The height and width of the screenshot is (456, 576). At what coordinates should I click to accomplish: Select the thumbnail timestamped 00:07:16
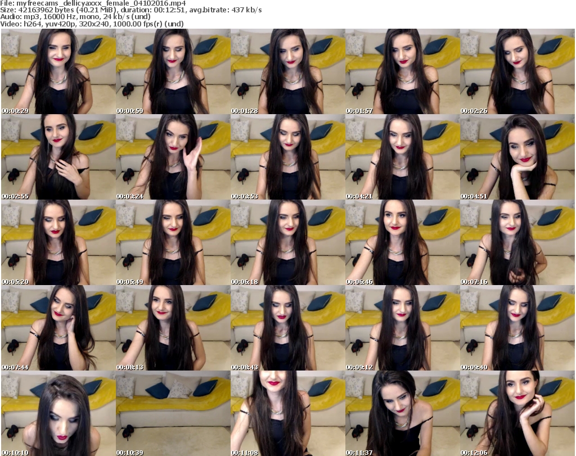pyautogui.click(x=517, y=243)
